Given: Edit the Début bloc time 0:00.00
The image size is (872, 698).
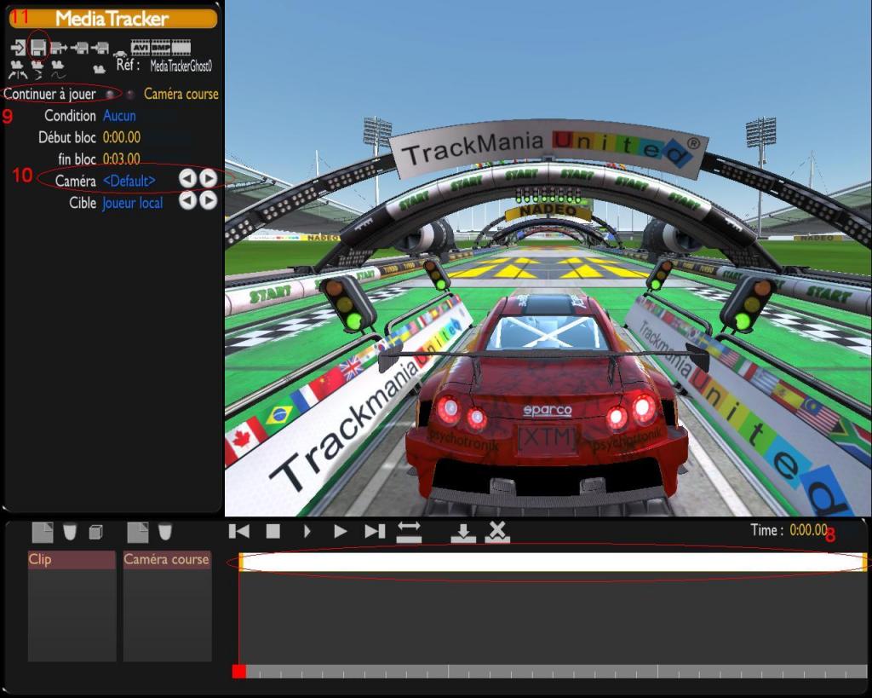Looking at the screenshot, I should [x=122, y=137].
